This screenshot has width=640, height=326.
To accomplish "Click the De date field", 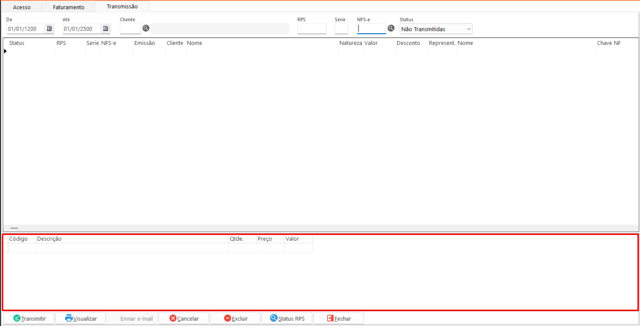I will click(25, 29).
